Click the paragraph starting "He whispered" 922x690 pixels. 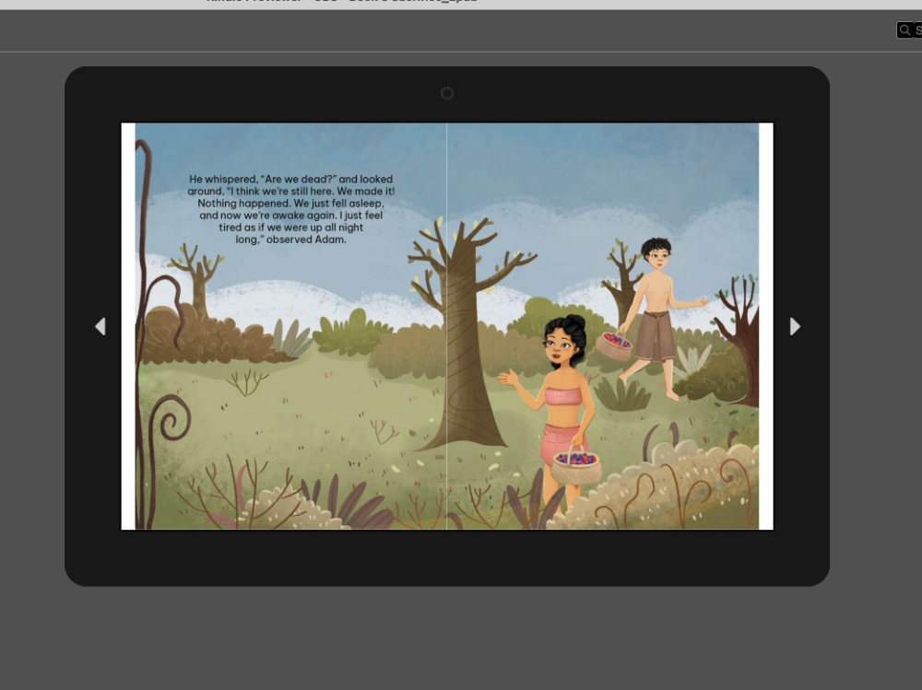pyautogui.click(x=291, y=209)
